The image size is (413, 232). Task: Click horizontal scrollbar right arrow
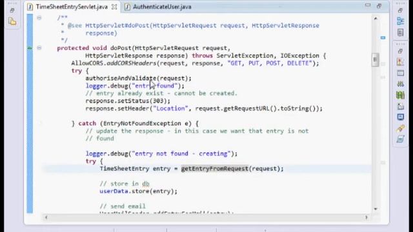point(367,217)
